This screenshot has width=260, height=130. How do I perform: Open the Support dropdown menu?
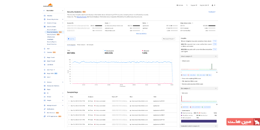tap(194, 5)
